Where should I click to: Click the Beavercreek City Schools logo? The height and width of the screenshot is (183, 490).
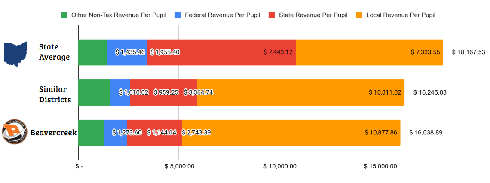(15, 132)
